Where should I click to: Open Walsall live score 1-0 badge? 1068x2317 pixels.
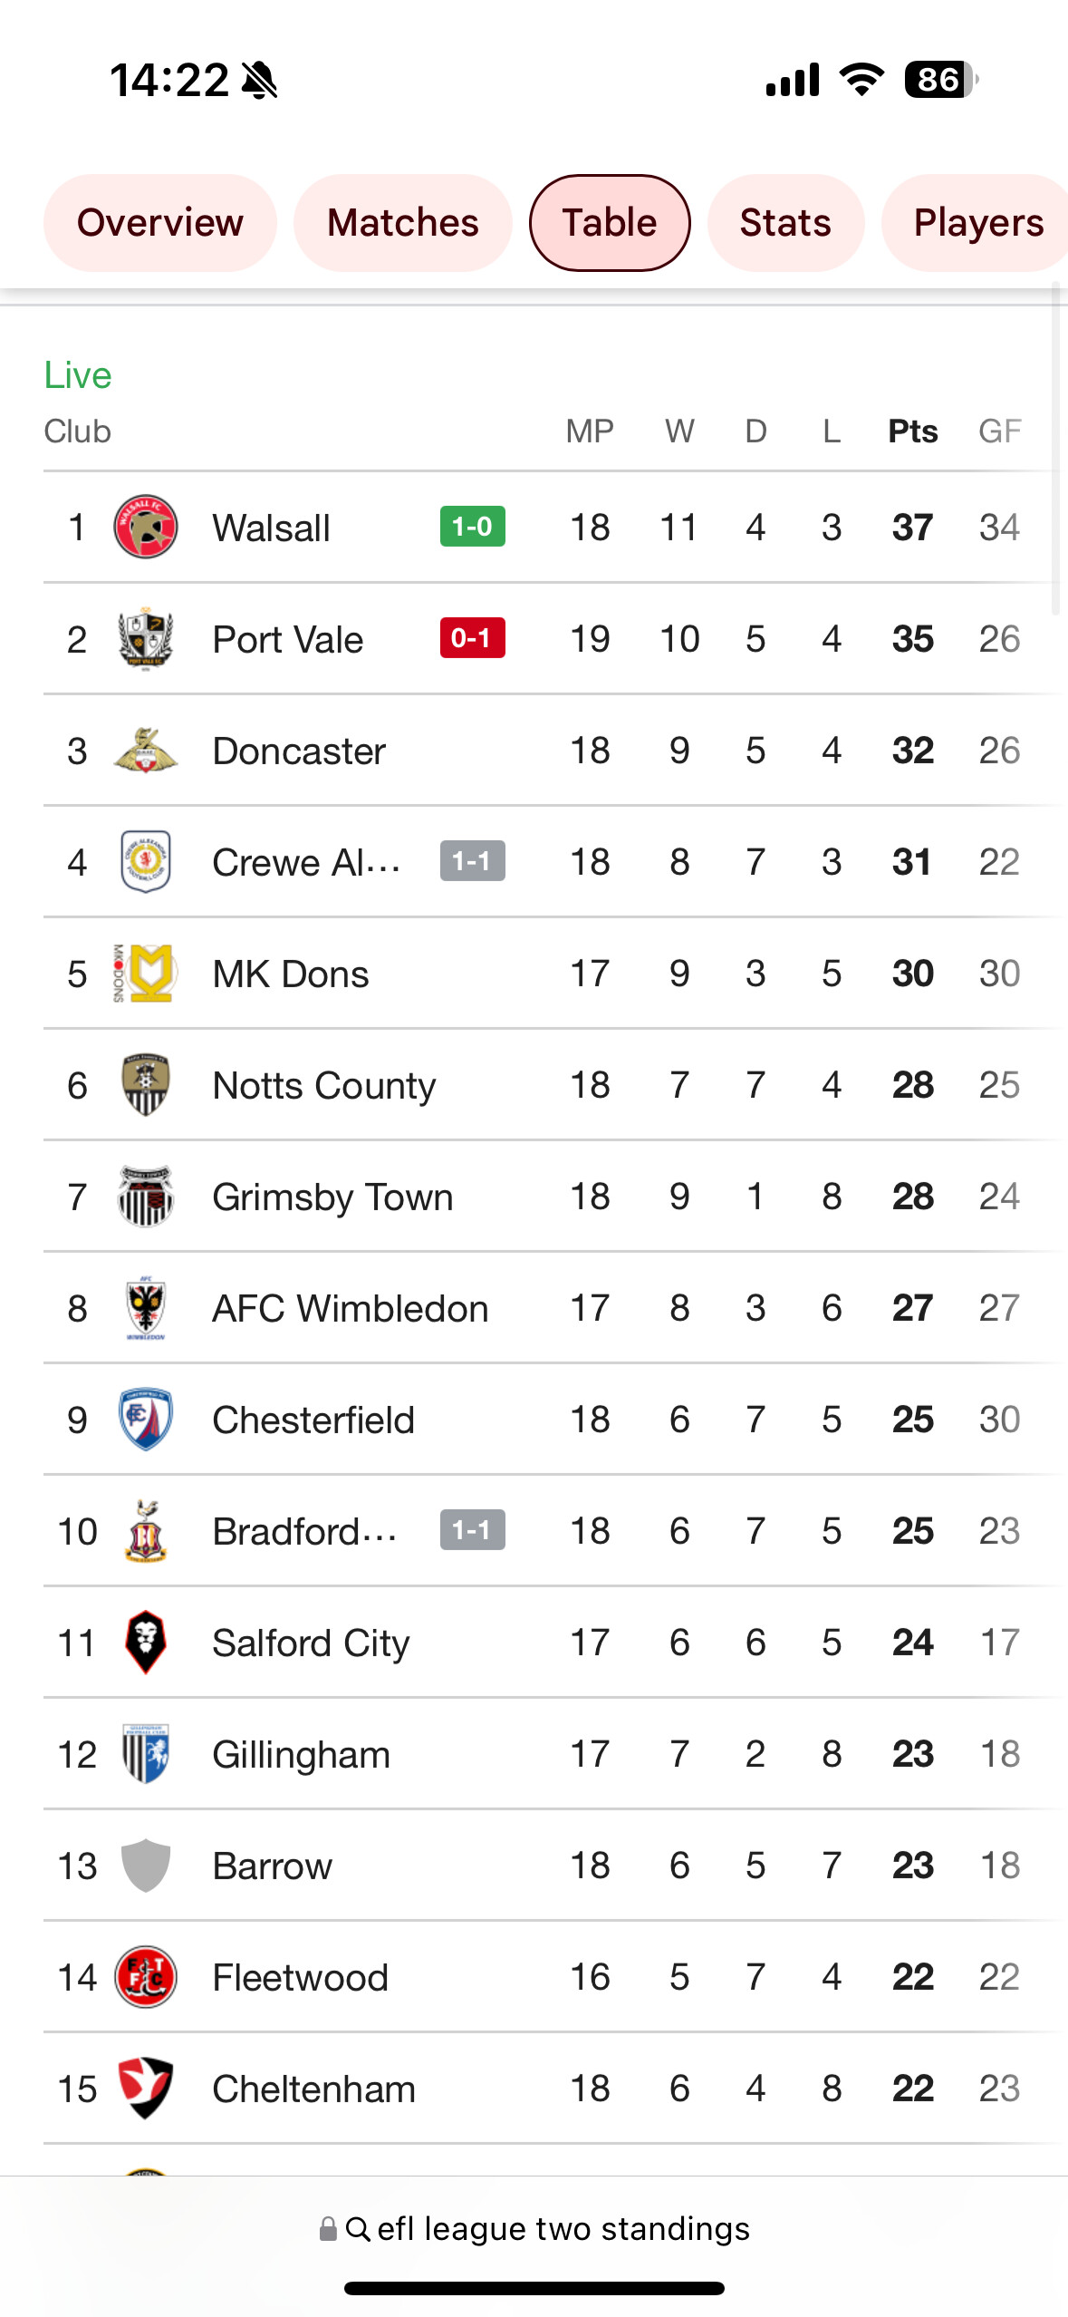[x=472, y=527]
